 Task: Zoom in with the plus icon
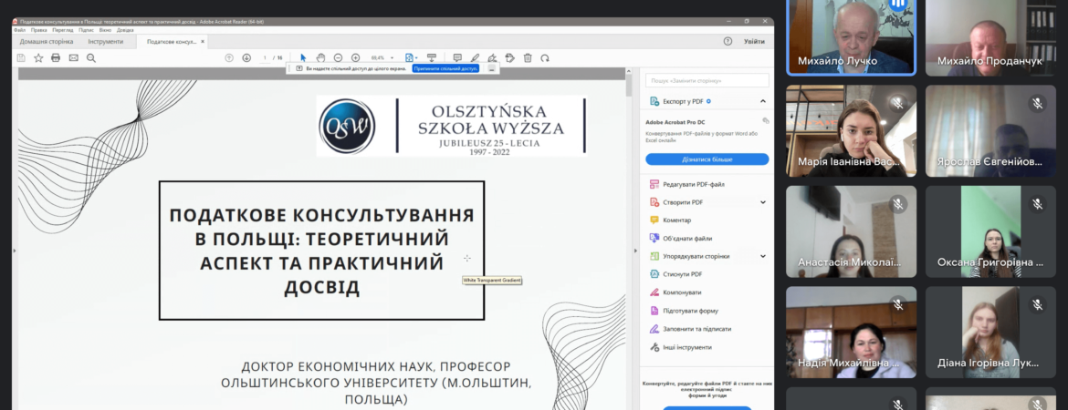[x=356, y=57]
